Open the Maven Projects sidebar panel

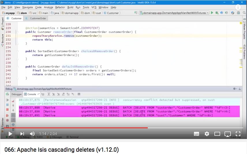244,29
